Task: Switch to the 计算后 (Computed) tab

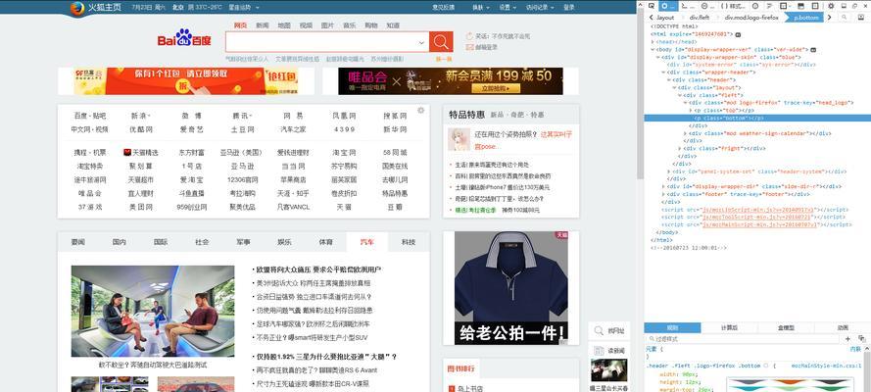Action: click(x=729, y=327)
